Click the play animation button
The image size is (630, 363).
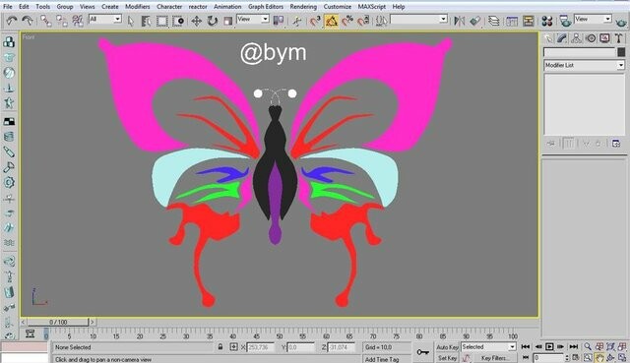pos(549,346)
